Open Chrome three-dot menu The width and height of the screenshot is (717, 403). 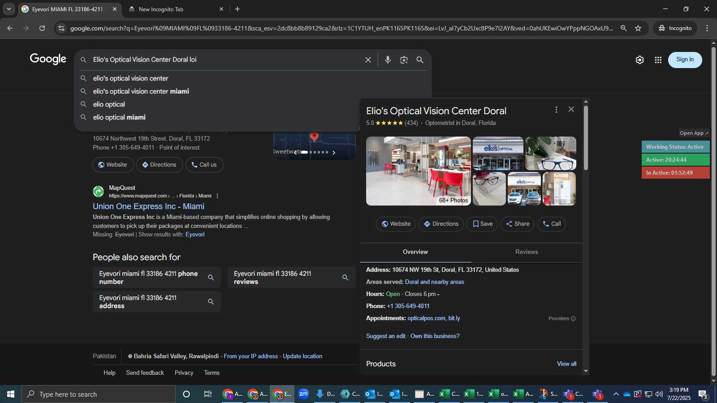707,28
